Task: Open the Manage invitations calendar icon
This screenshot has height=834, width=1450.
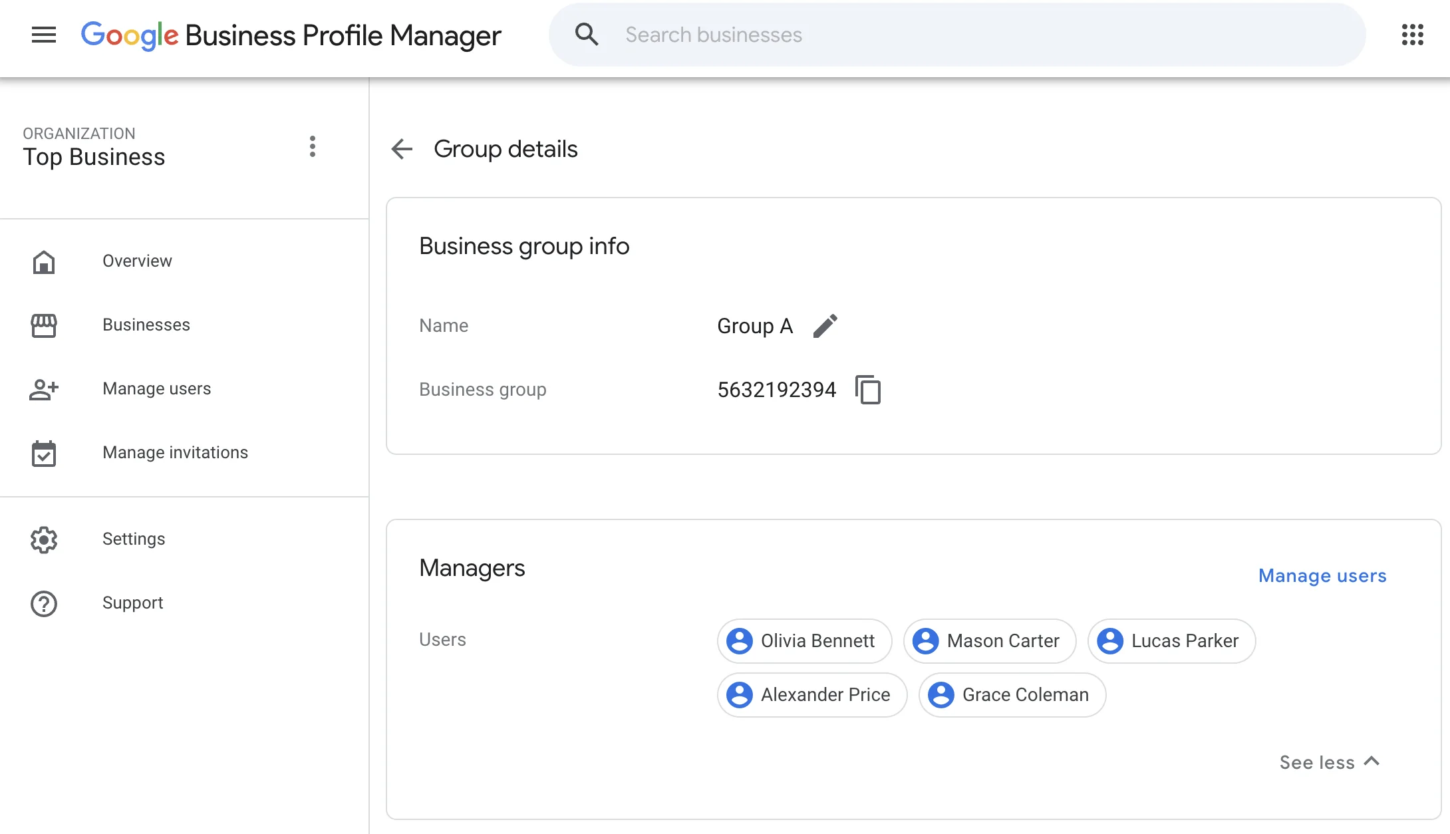Action: point(44,454)
